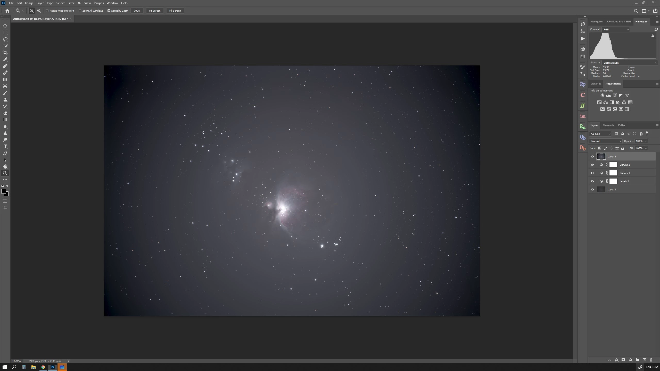Select the Horizontal Type tool

coord(5,146)
